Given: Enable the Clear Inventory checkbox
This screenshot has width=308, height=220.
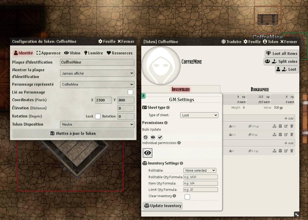Looking at the screenshot, I should (x=187, y=197).
